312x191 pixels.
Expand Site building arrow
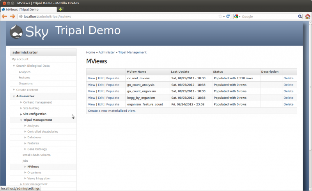21,108
